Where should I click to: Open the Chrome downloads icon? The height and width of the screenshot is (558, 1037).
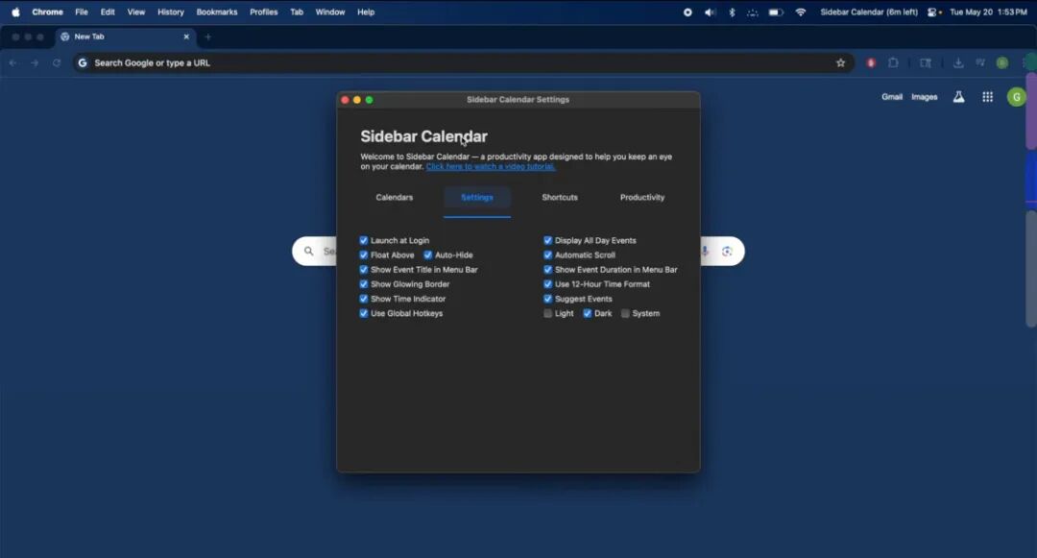point(957,62)
